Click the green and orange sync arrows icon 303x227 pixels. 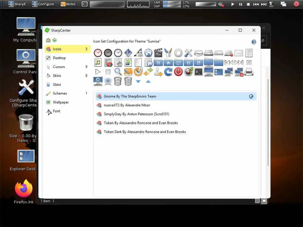click(x=148, y=72)
